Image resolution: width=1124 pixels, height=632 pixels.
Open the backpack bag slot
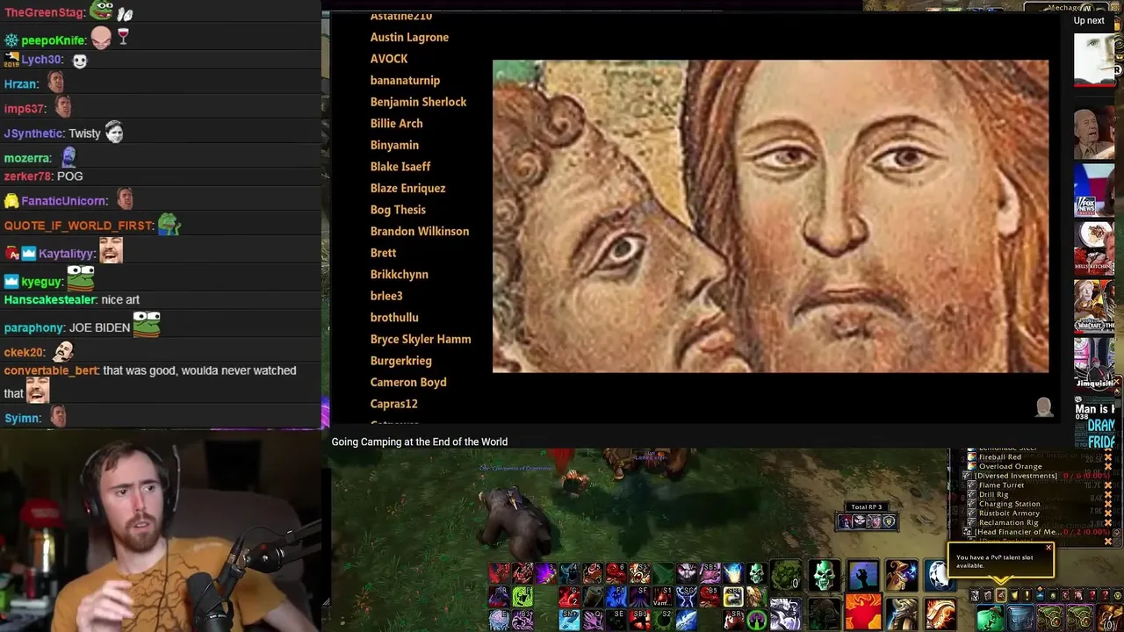click(1111, 618)
